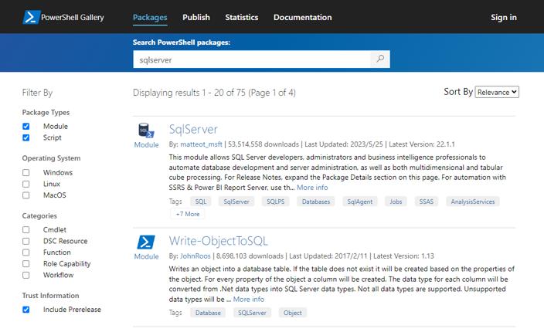
Task: Click More info for SqlServer description
Action: pyautogui.click(x=312, y=188)
